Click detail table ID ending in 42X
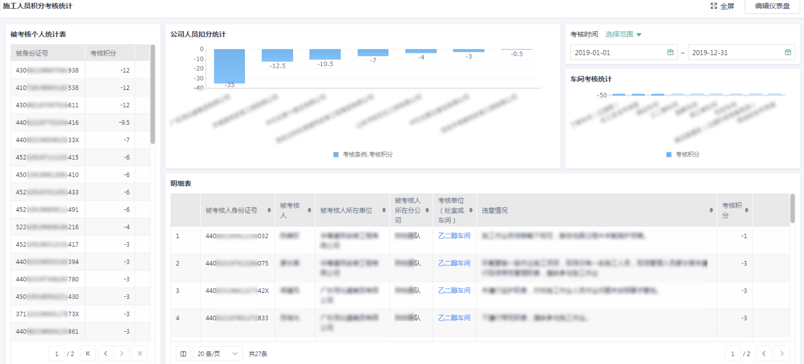Viewport: 804px width, 364px height. [237, 291]
